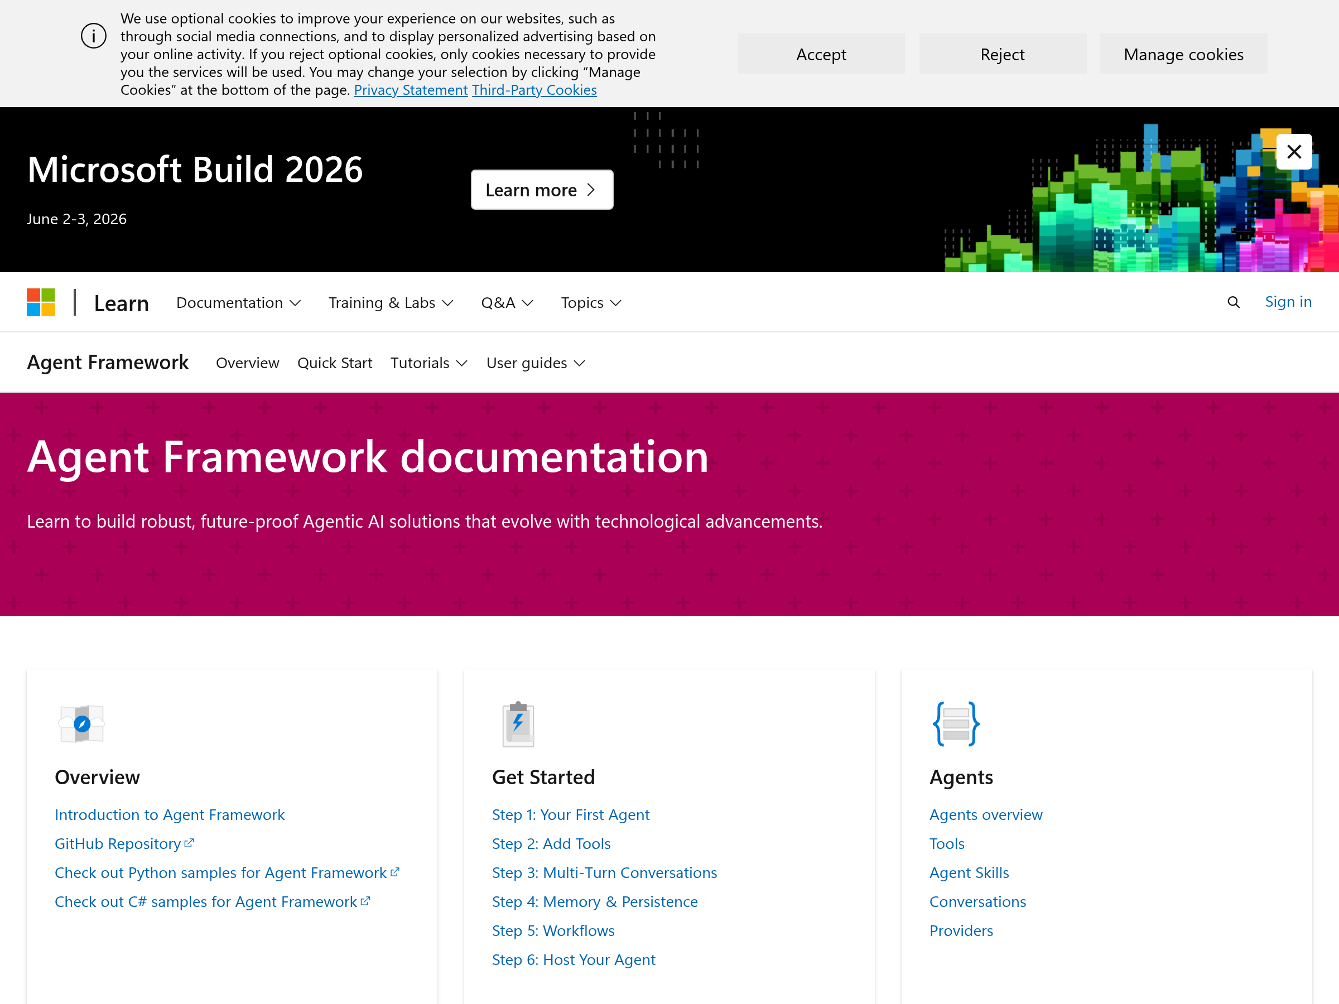Open Agents overview link
This screenshot has height=1004, width=1339.
click(986, 814)
